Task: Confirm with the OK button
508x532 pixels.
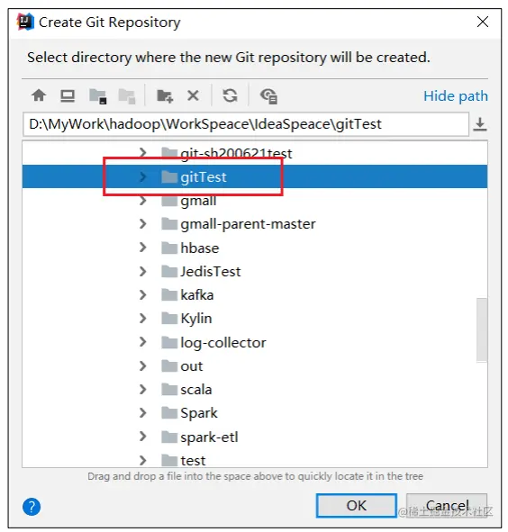Action: (356, 506)
